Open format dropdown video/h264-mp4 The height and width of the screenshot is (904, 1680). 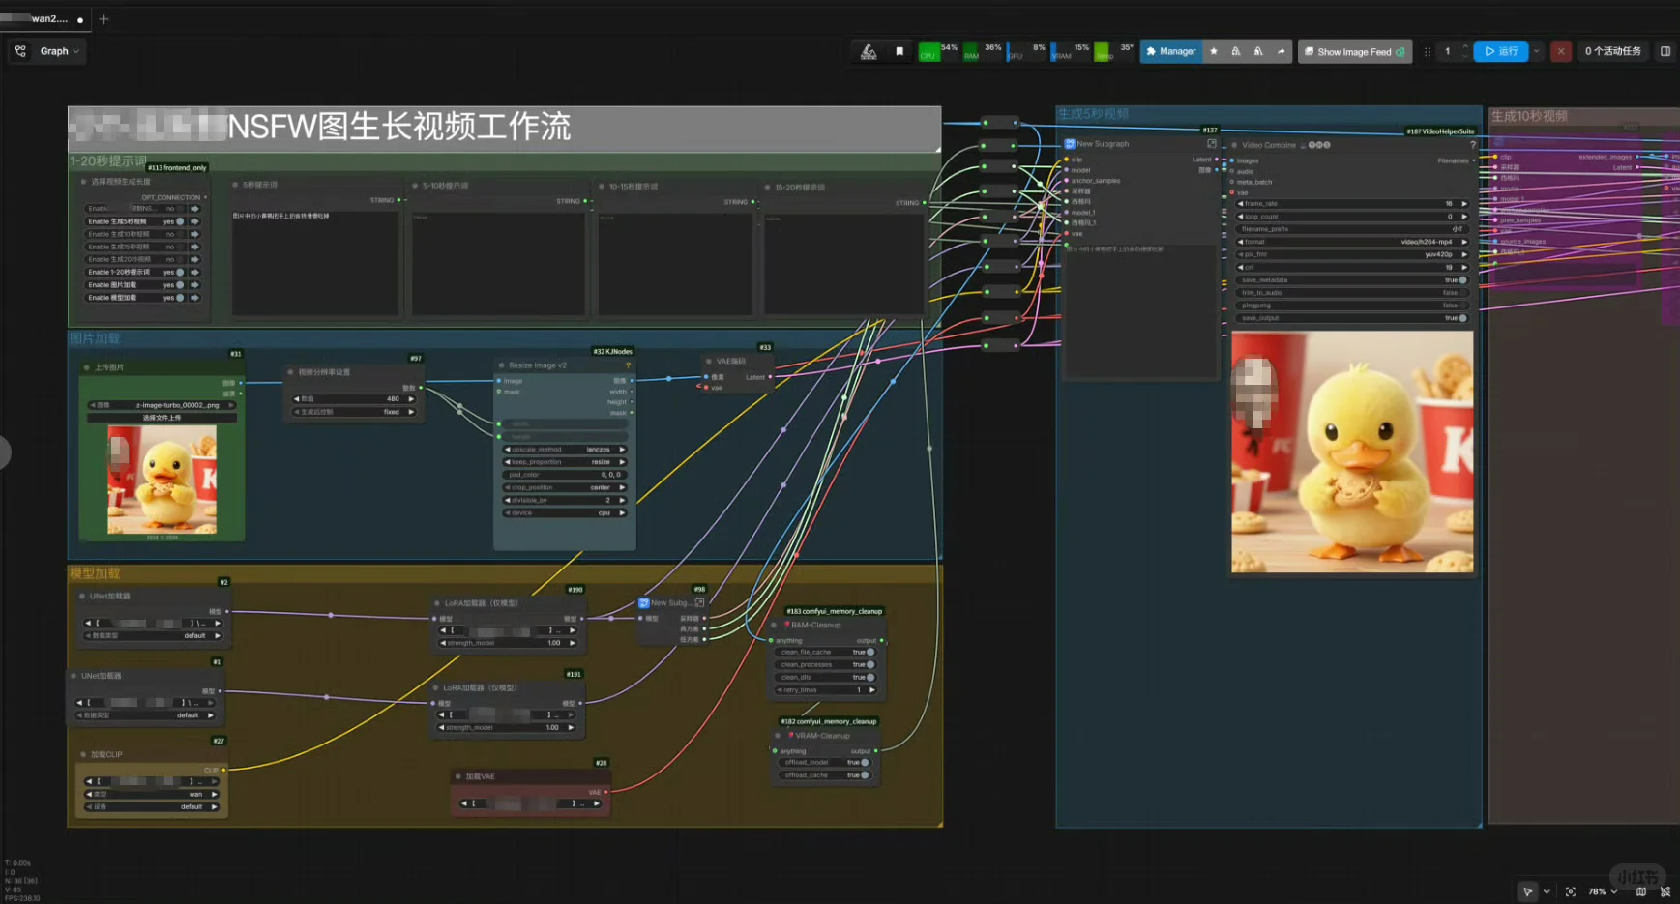tap(1352, 242)
